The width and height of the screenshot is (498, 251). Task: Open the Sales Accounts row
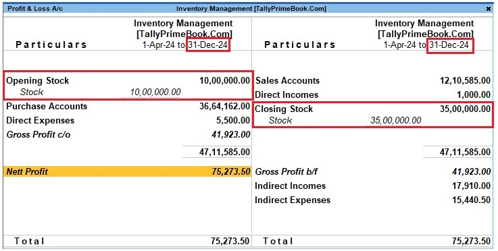point(373,80)
